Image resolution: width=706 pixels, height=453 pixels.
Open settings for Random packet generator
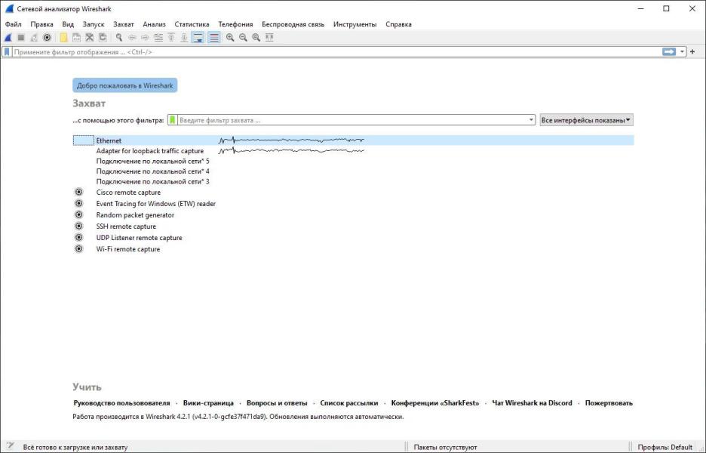[x=78, y=214]
